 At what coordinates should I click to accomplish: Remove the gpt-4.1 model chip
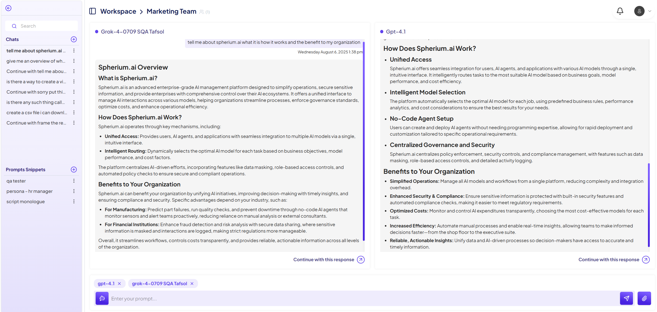click(119, 284)
